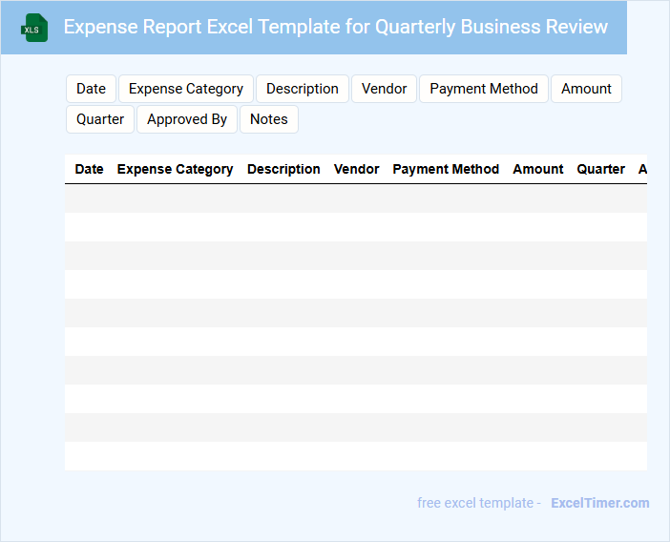Screen dimensions: 670x542
Task: Select the Vendor tag button
Action: 384,89
